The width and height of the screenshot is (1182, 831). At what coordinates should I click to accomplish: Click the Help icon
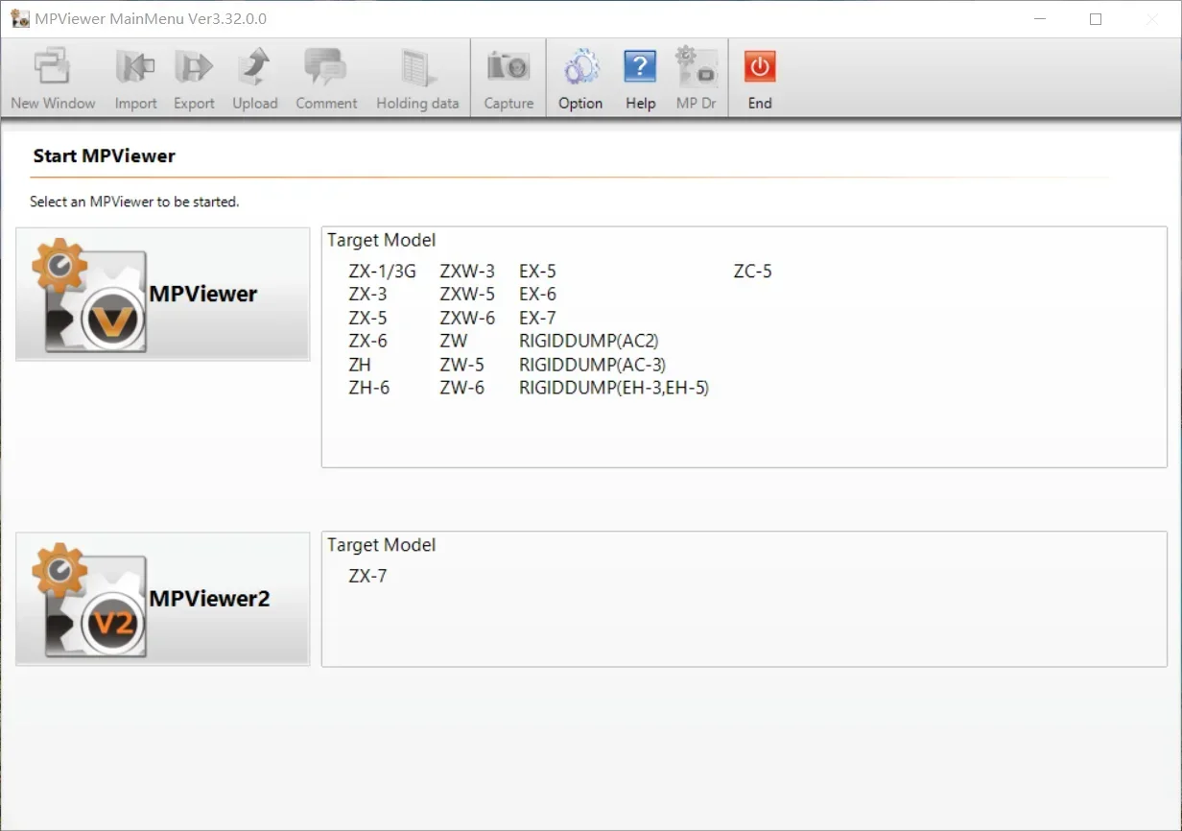640,67
